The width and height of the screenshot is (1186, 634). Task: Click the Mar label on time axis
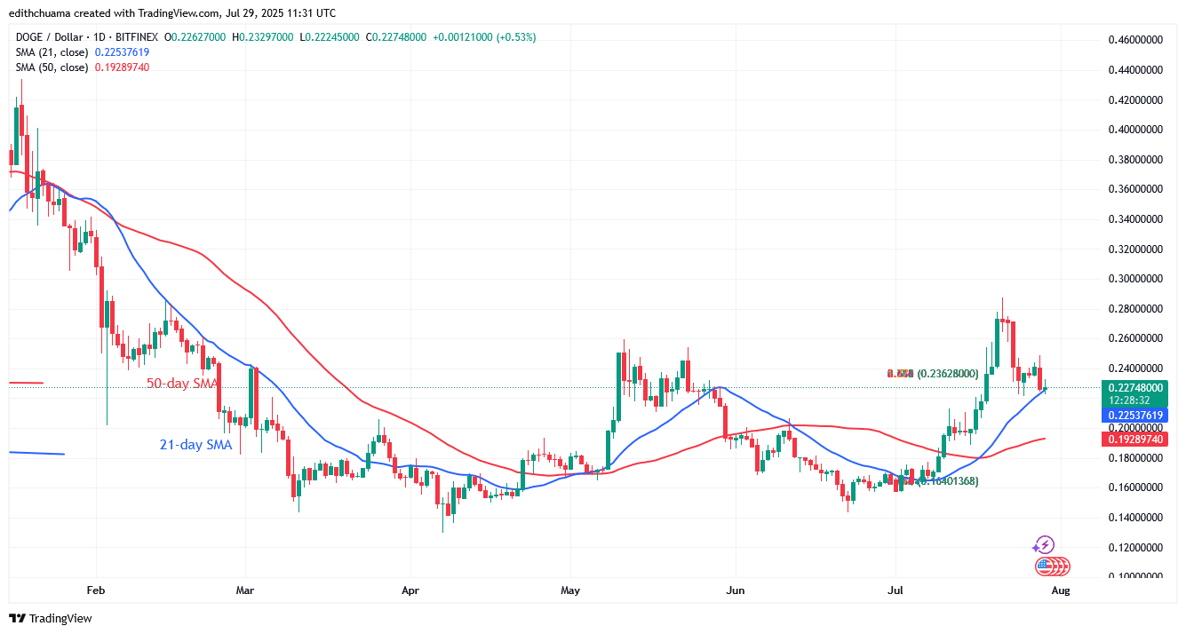pyautogui.click(x=246, y=590)
